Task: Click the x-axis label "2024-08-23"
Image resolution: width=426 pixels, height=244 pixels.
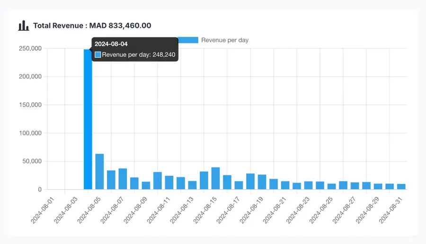Action: [x=298, y=210]
